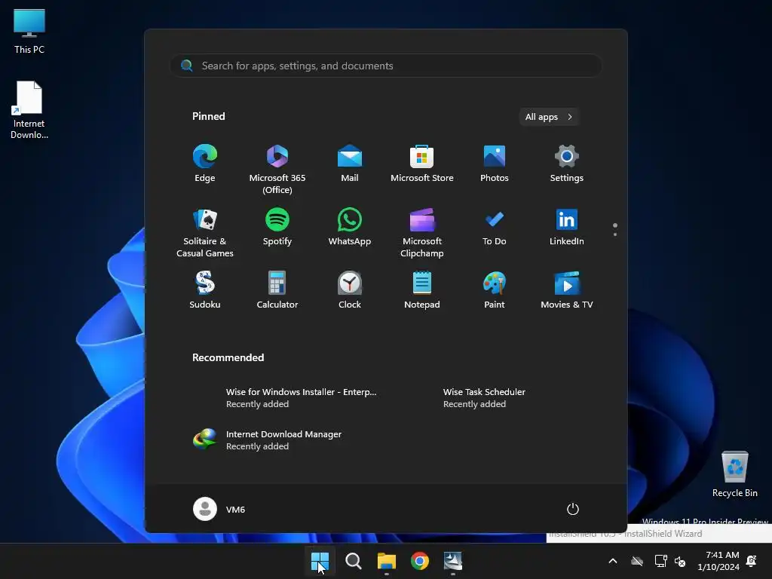The height and width of the screenshot is (579, 772).
Task: Open File Explorer from the taskbar
Action: point(387,561)
